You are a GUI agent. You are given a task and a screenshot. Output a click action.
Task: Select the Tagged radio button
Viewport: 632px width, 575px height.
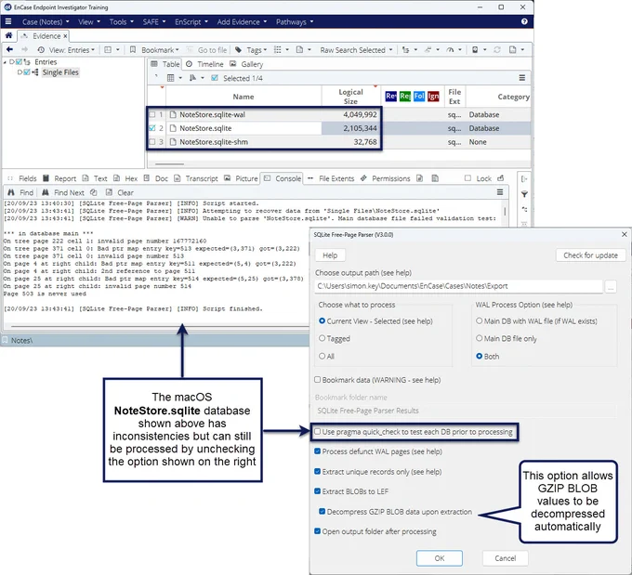click(322, 338)
